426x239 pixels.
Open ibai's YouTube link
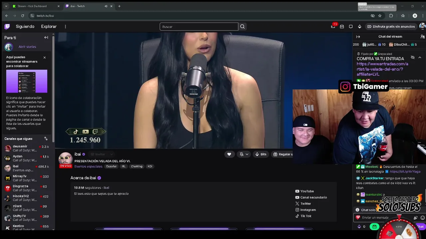305,191
